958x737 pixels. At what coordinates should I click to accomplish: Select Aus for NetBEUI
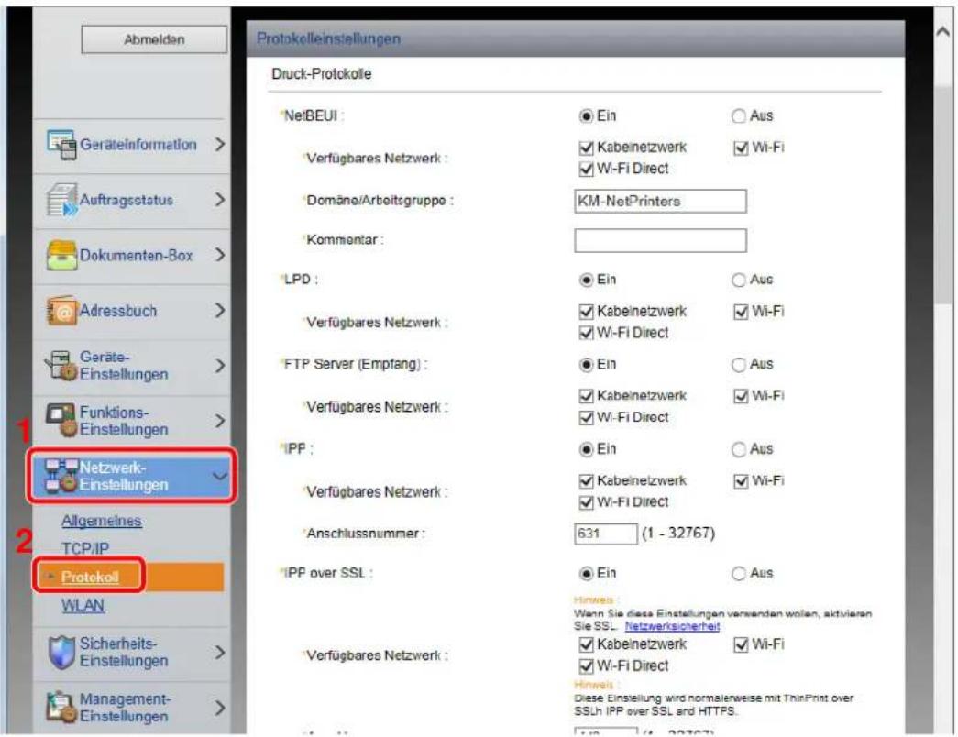coord(739,116)
